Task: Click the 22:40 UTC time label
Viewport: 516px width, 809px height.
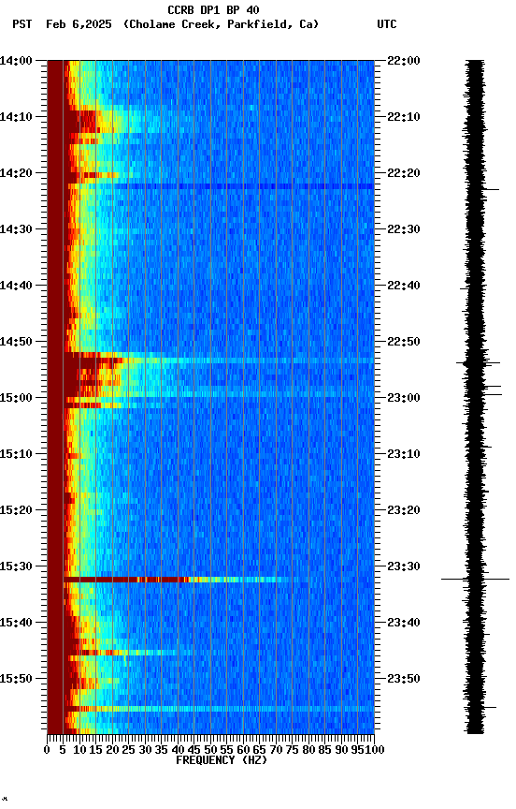Action: click(x=404, y=286)
